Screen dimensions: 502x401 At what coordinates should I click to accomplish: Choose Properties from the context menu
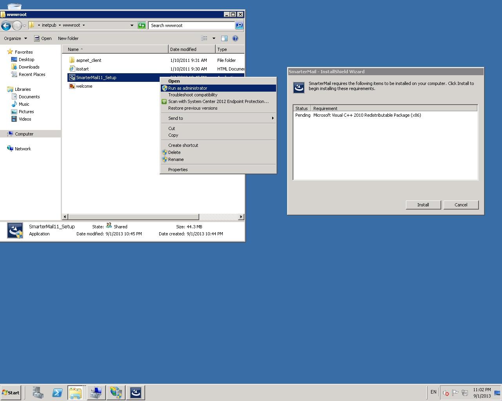point(218,170)
